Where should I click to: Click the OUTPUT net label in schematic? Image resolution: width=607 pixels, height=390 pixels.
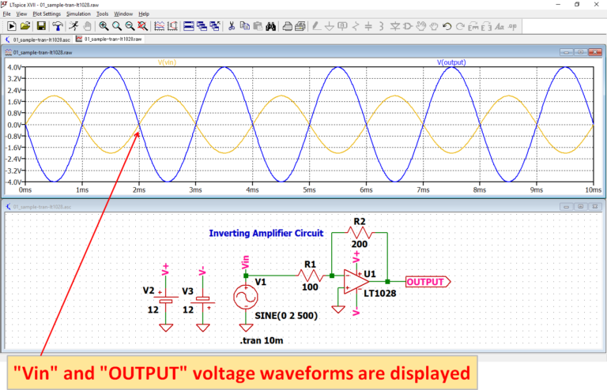(x=427, y=280)
